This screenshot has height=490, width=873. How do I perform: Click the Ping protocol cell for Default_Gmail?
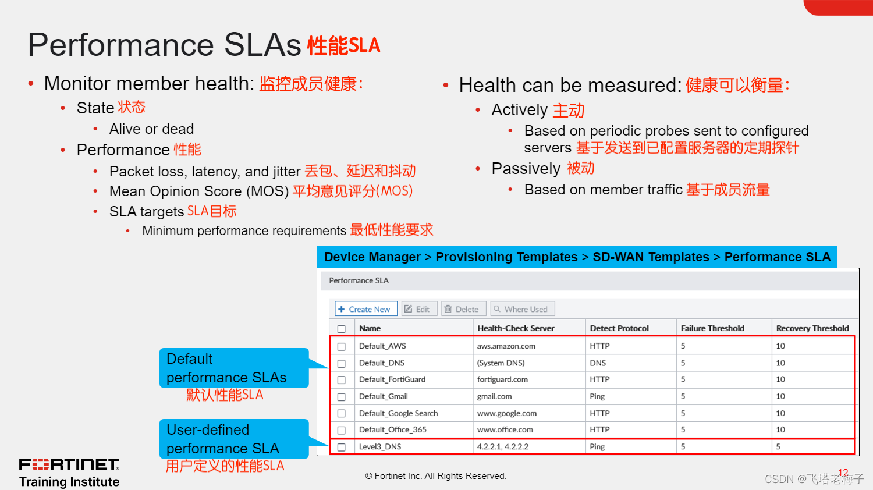pyautogui.click(x=597, y=396)
